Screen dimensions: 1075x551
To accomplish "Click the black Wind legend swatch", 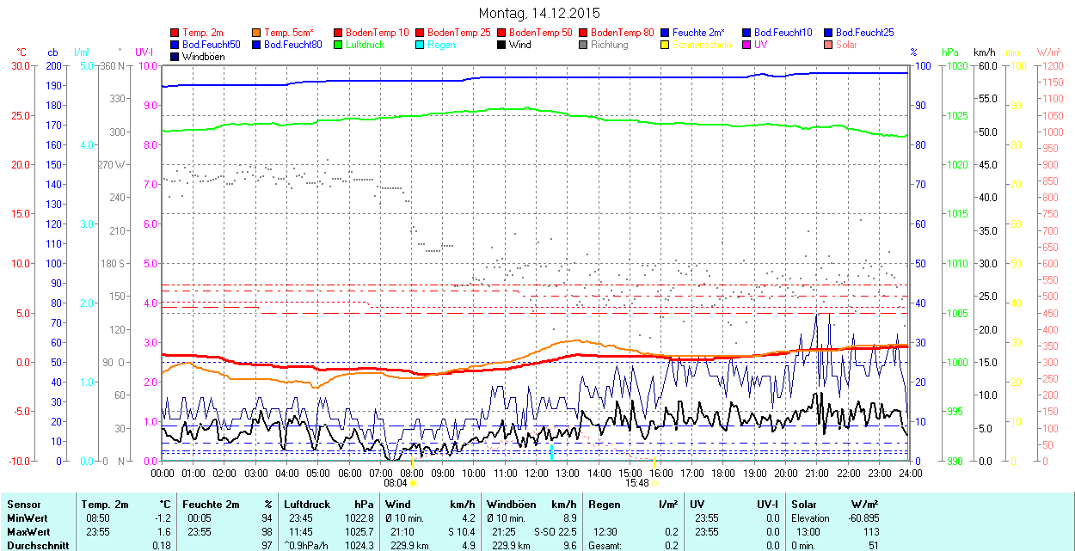I will 502,45.
